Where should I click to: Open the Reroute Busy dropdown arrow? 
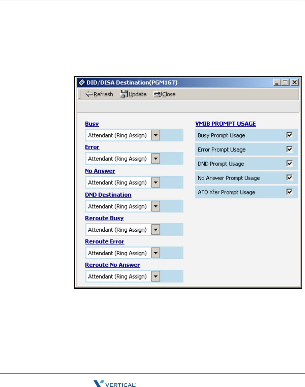tap(155, 230)
